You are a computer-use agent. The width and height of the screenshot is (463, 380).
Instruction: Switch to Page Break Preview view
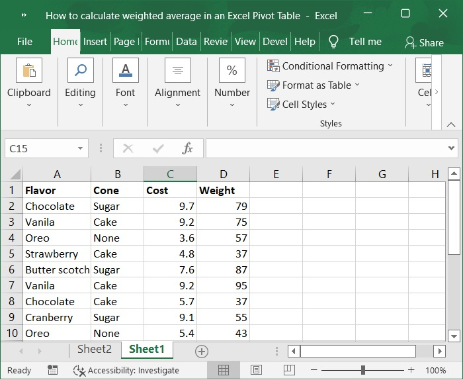(x=288, y=370)
